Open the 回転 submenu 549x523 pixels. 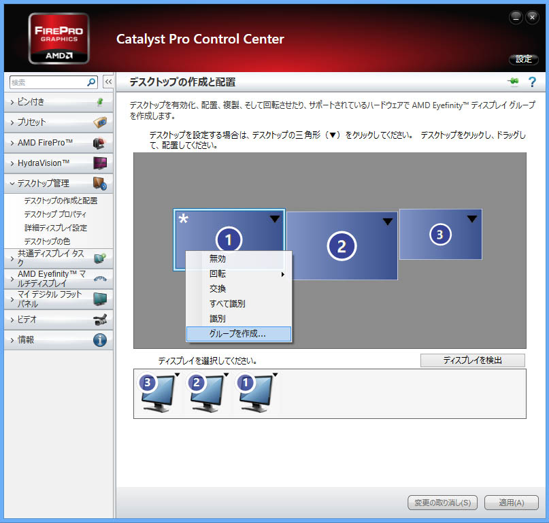tap(239, 274)
